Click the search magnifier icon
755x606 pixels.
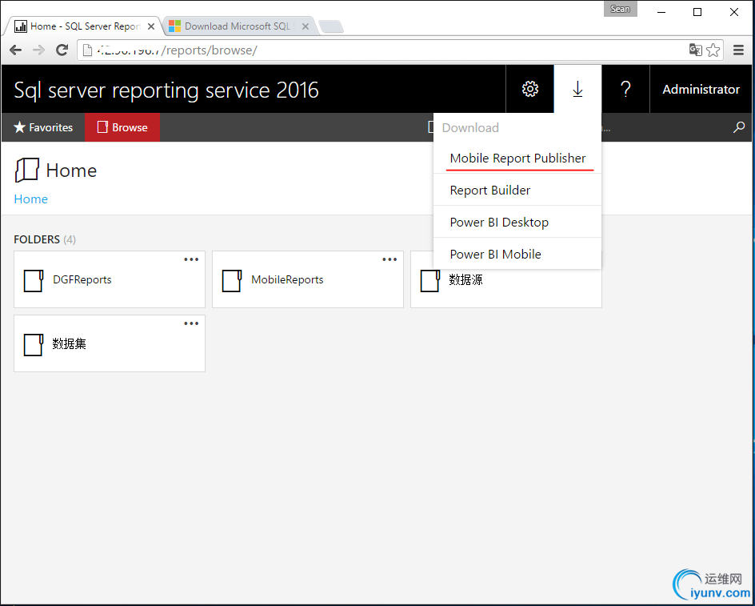(738, 127)
